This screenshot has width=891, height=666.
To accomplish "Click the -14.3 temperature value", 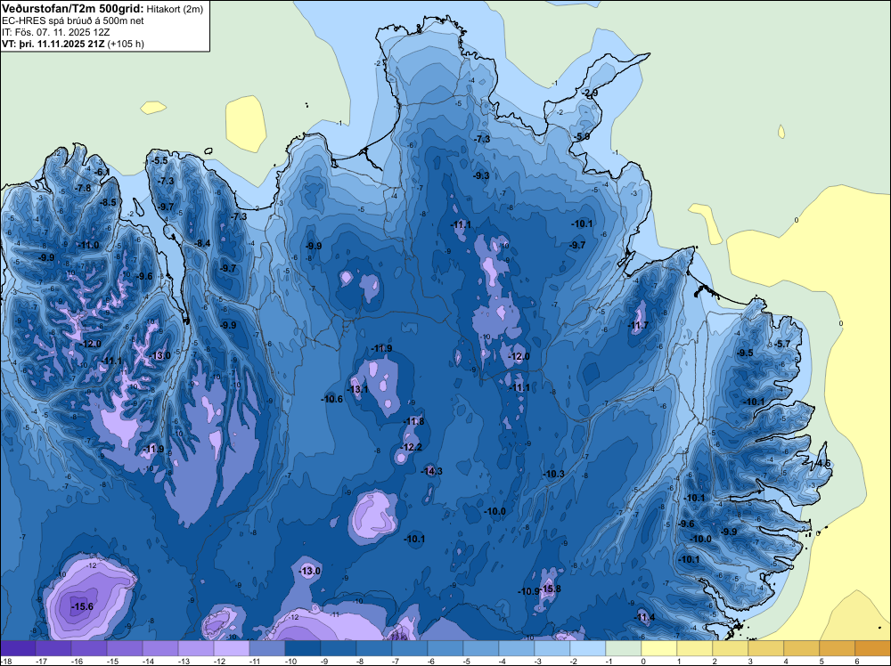I will coord(431,471).
